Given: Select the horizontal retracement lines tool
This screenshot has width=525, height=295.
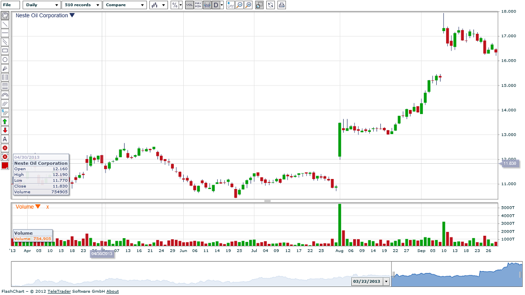Looking at the screenshot, I should tap(5, 86).
